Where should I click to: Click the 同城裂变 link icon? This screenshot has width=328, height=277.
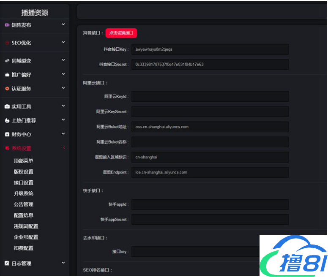pyautogui.click(x=7, y=61)
